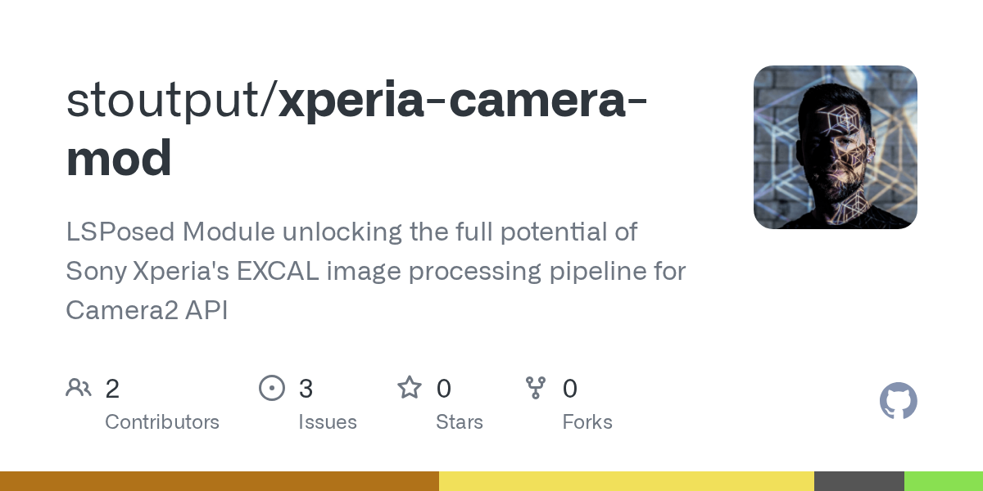Click the Contributors people icon
This screenshot has width=983, height=491.
(x=79, y=387)
